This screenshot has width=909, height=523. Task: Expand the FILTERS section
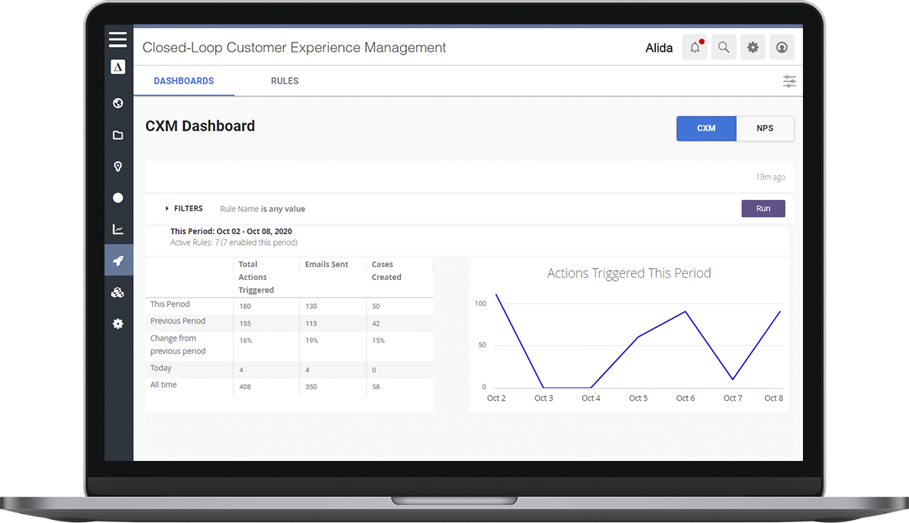coord(184,208)
